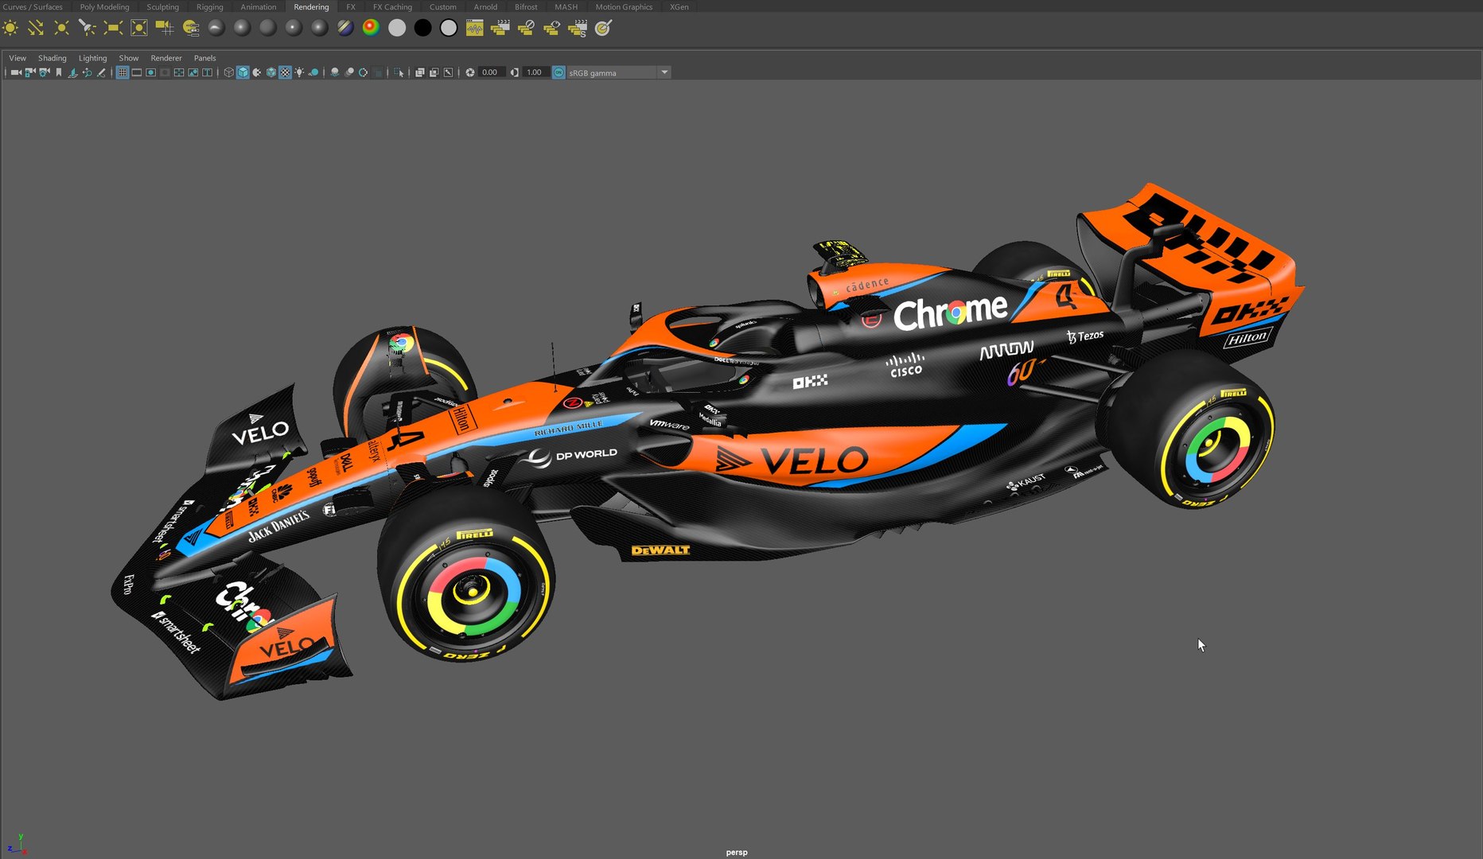Click the render layer visibility eye icon
Screen dimensions: 1483x859
(551, 28)
